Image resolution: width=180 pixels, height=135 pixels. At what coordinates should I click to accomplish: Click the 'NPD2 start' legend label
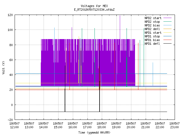pos(153,18)
